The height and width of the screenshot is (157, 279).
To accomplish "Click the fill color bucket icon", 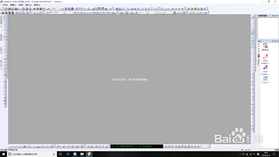I will pyautogui.click(x=122, y=13).
